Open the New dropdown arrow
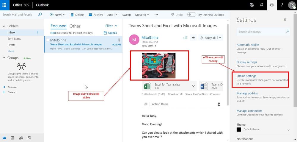Screen dimensions: 297x142 click(x=64, y=15)
